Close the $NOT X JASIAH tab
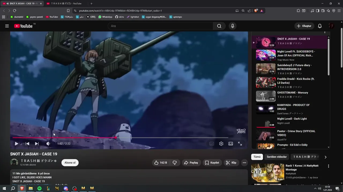Viewport: 343px width, 192px height. pyautogui.click(x=41, y=3)
